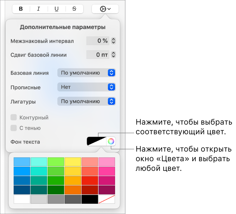Choose the bright red swatch in third row
The image size is (236, 214).
[90, 180]
